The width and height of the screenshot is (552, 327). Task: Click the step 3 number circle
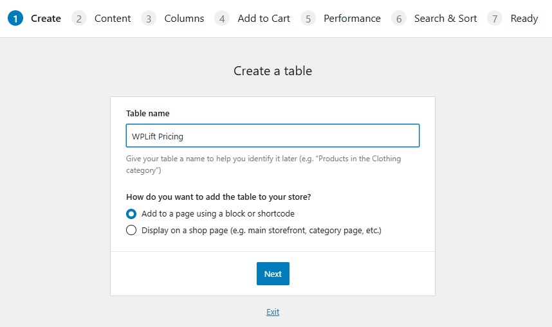coord(149,19)
